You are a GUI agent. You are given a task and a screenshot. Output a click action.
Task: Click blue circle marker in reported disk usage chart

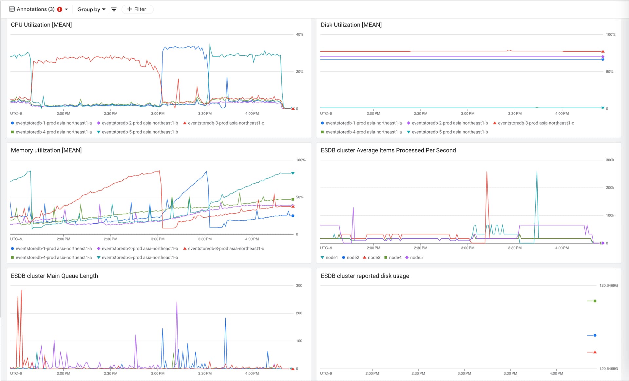coord(595,335)
